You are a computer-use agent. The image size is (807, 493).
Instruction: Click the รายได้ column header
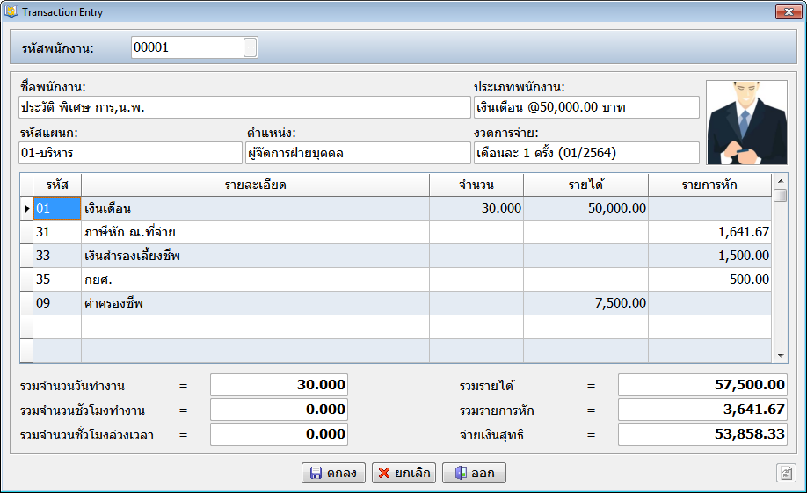(x=585, y=185)
